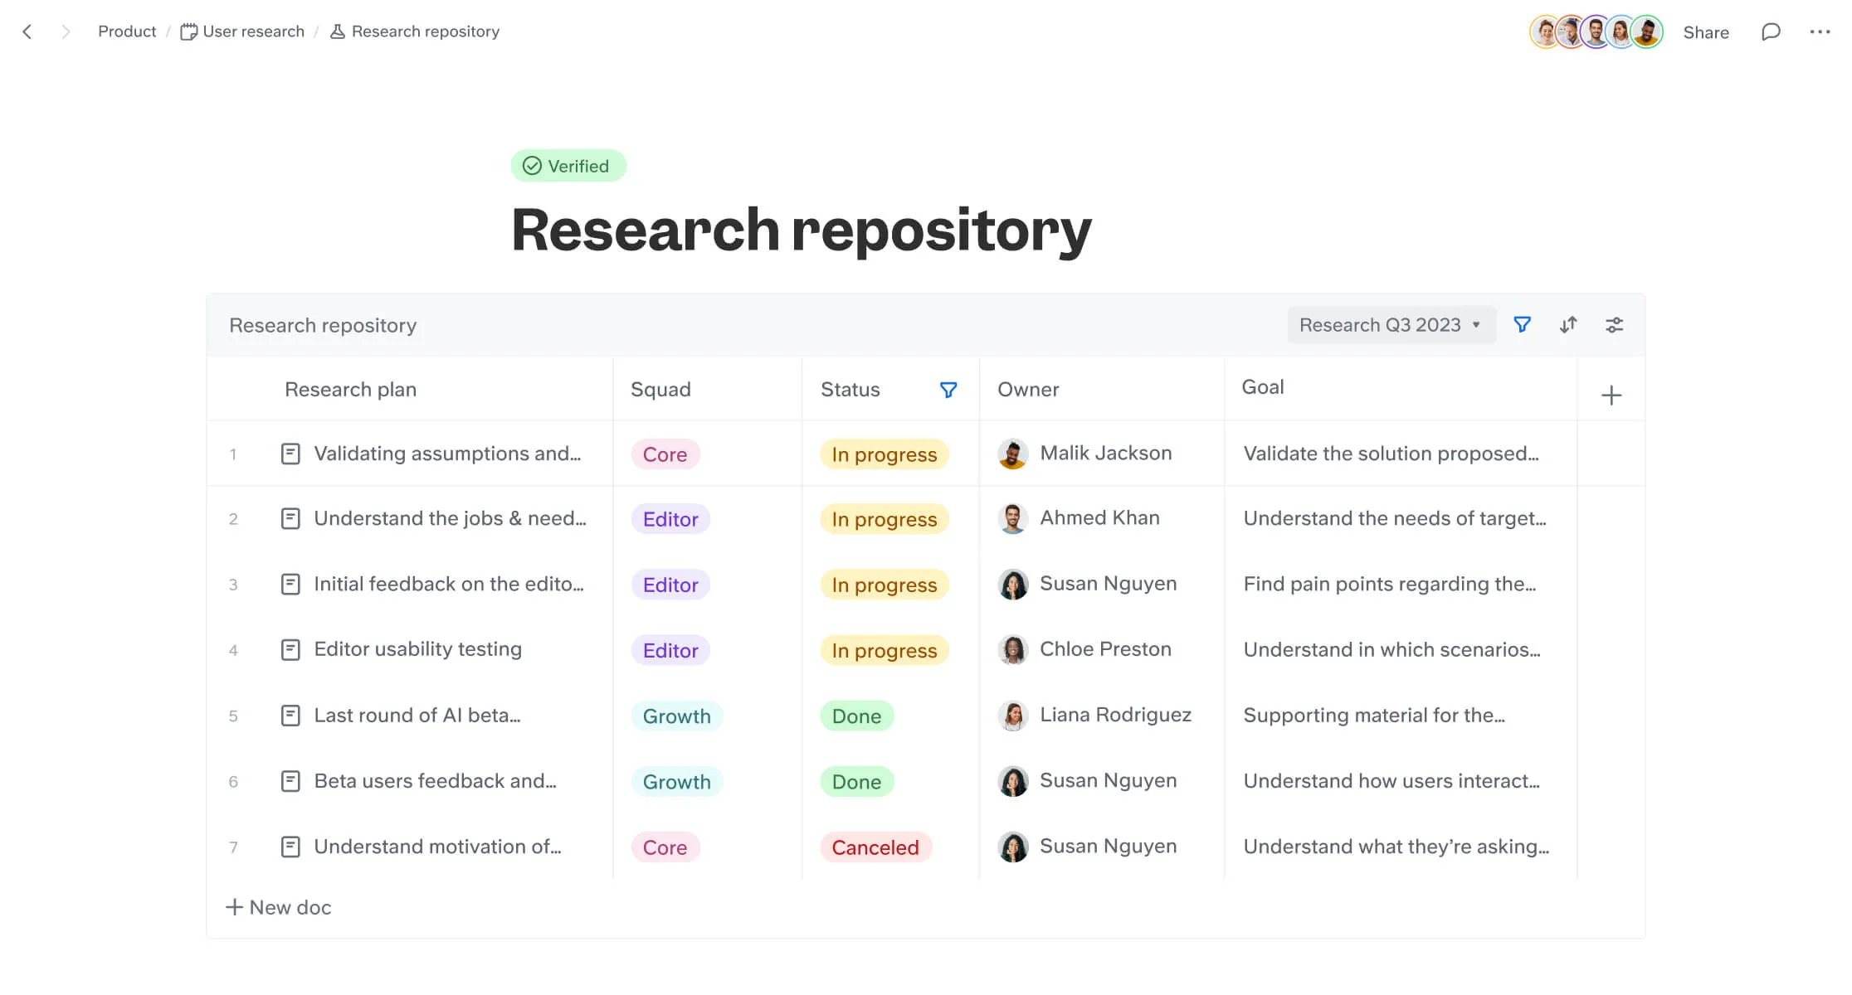Click the back navigation arrow
1852x995 pixels.
coord(27,32)
